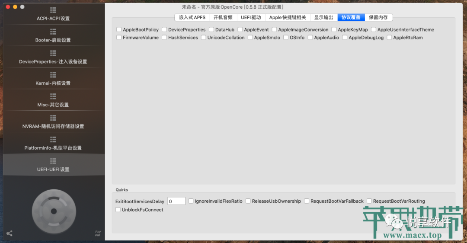Image resolution: width=467 pixels, height=243 pixels.
Task: Check AppleRtcRam option
Action: click(389, 38)
